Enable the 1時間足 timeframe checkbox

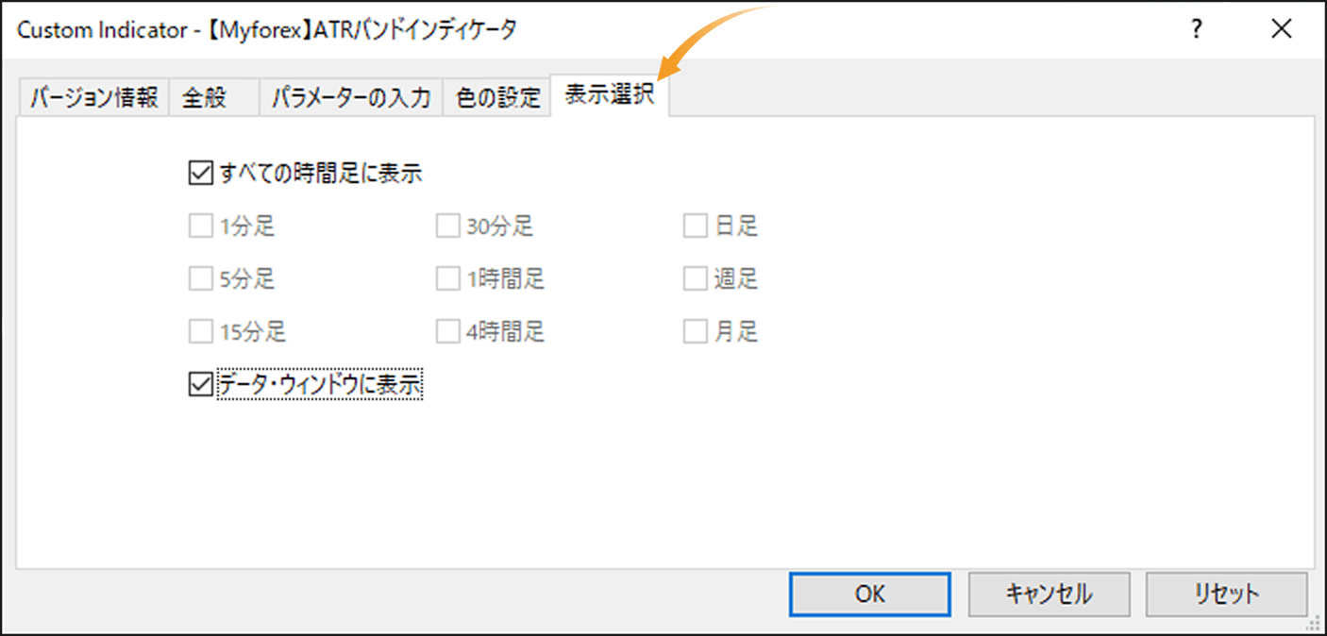(x=447, y=278)
